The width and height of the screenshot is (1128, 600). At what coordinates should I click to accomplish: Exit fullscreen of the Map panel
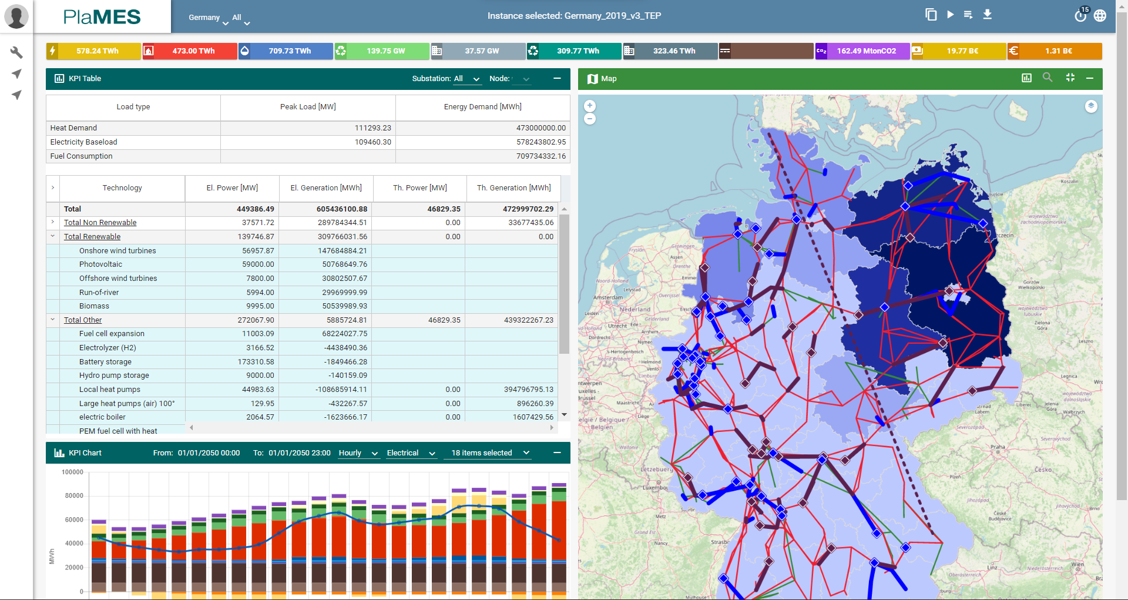click(x=1070, y=78)
